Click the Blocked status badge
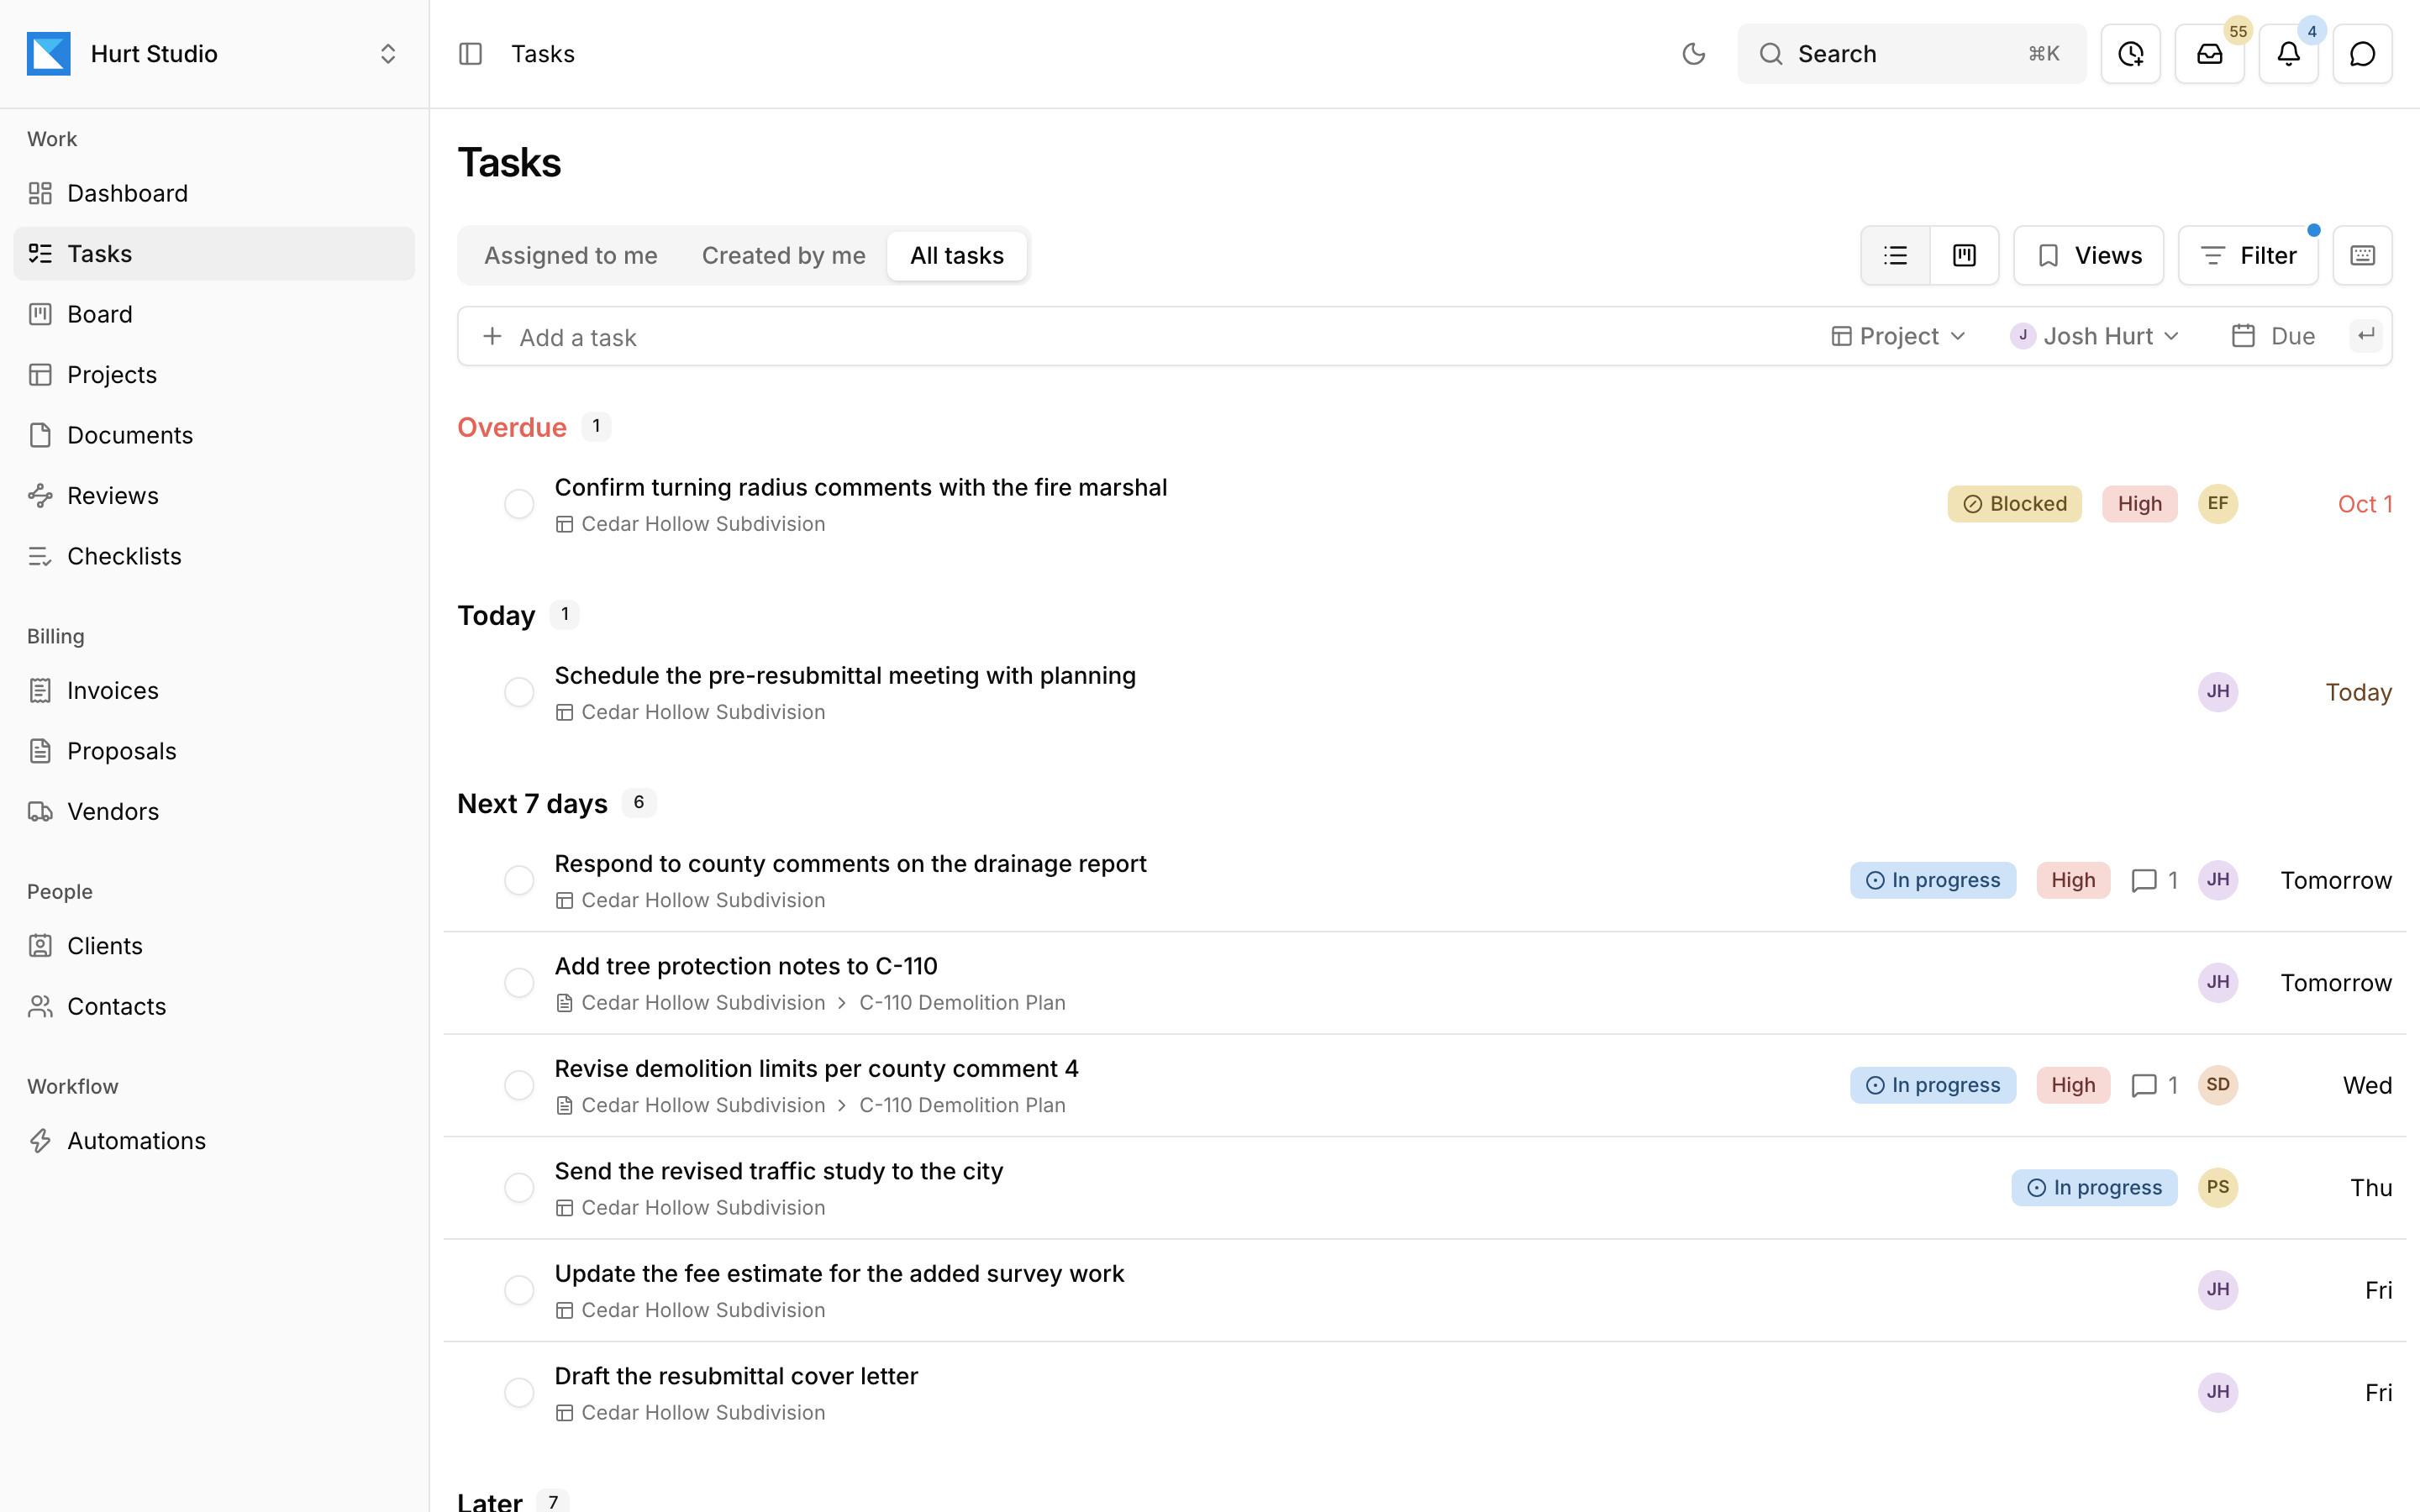The width and height of the screenshot is (2420, 1512). click(2014, 504)
